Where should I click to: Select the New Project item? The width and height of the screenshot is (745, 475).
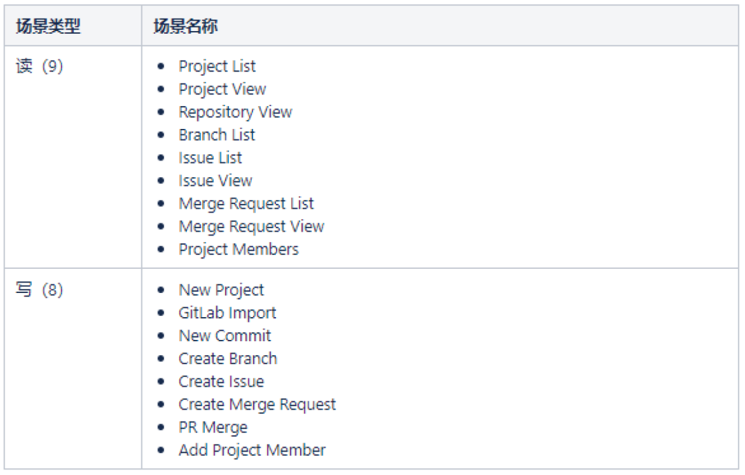click(221, 290)
